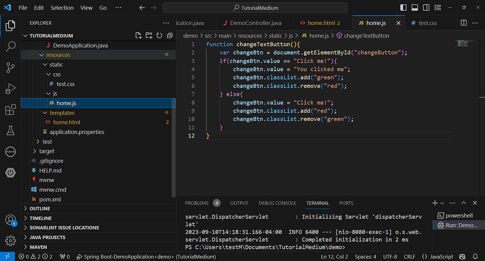The width and height of the screenshot is (485, 261).
Task: Open the new terminal launch profile dropdown
Action: 442,203
